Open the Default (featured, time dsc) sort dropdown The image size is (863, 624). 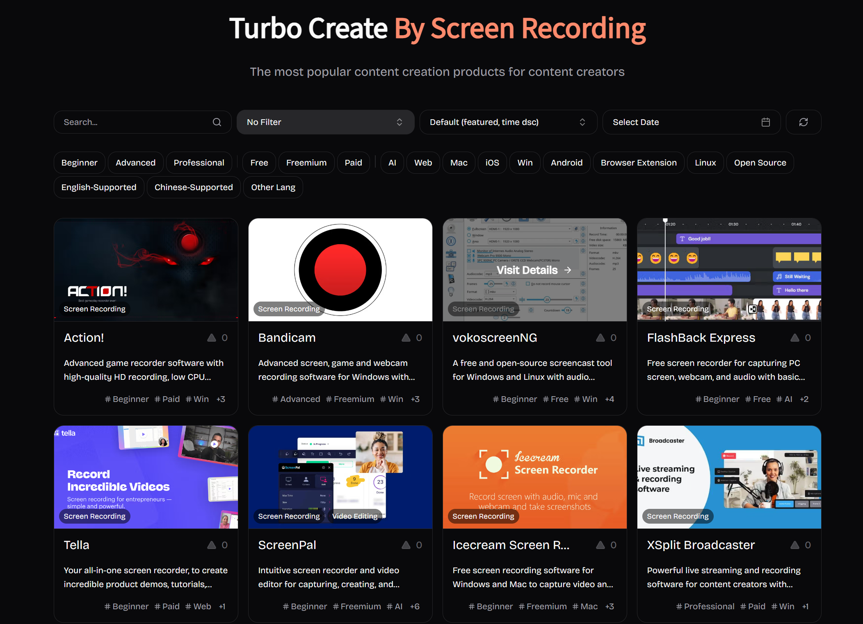tap(508, 122)
